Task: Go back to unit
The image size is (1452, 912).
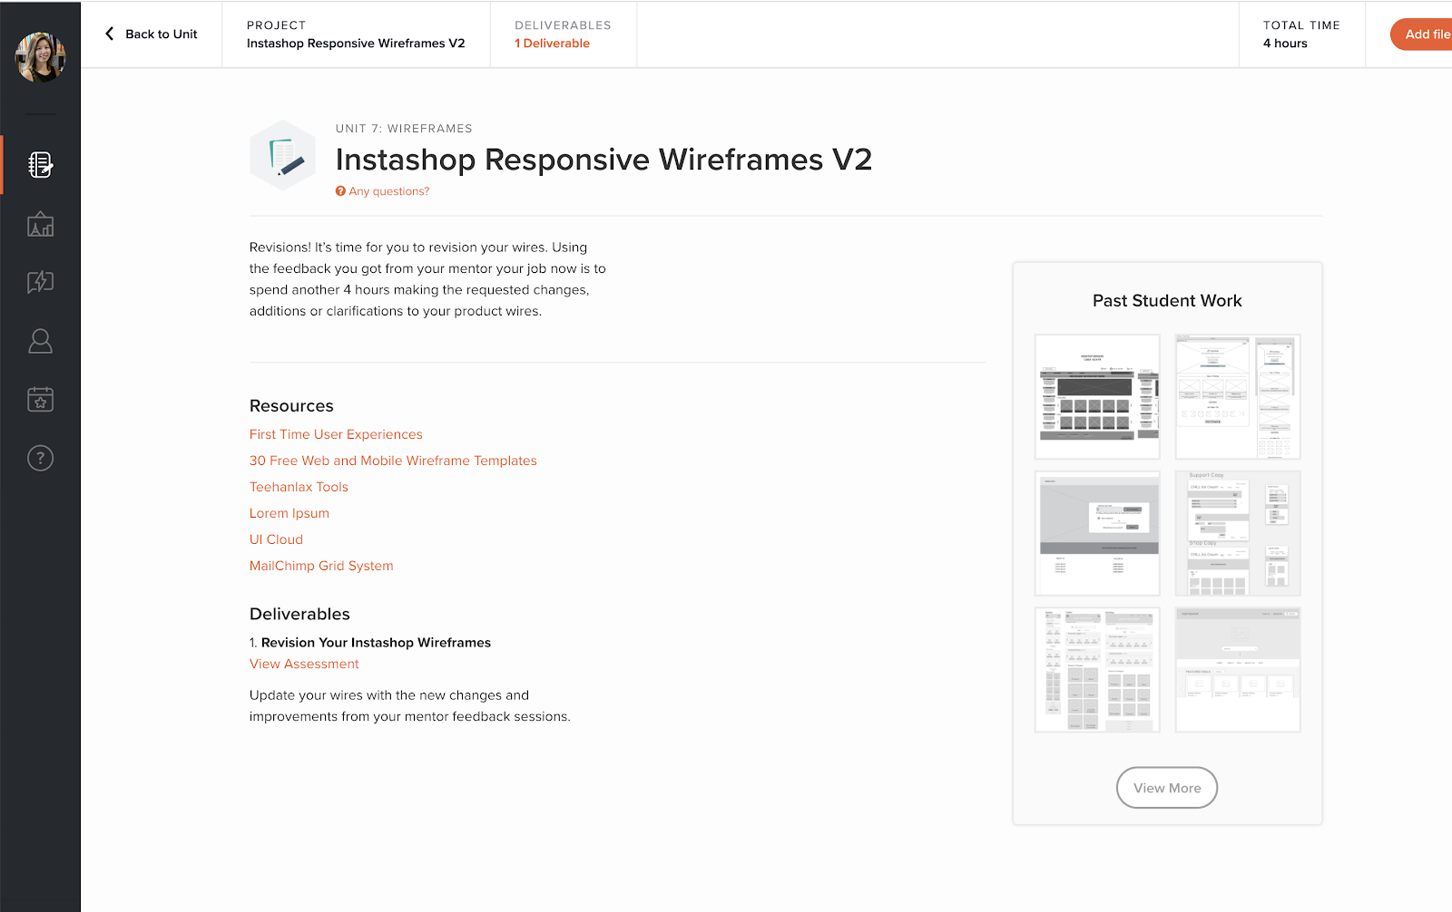Action: (152, 34)
